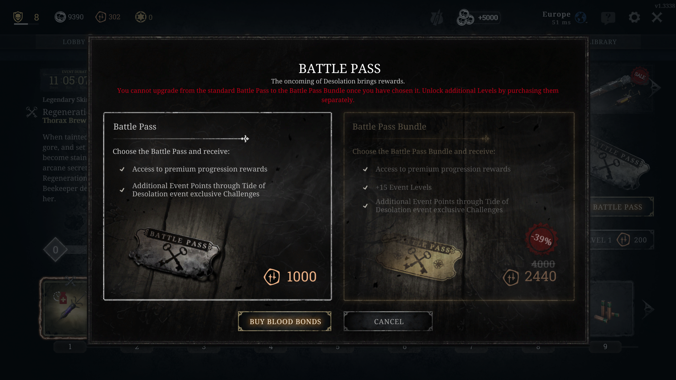
Task: Switch to the Library tab
Action: point(604,42)
